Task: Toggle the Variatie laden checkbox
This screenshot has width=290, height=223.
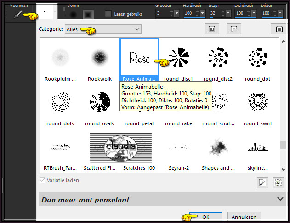Action: (x=42, y=180)
